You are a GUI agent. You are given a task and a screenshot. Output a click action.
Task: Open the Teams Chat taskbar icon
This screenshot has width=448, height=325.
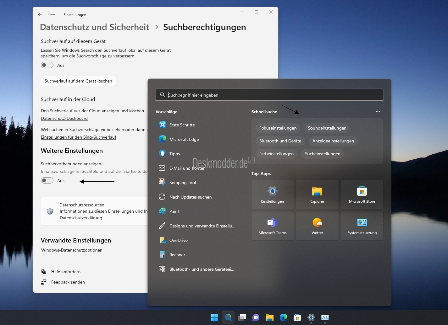click(256, 317)
